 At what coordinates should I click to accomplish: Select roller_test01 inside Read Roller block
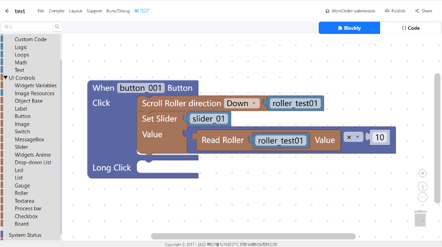280,140
